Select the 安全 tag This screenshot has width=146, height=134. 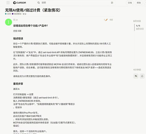[24, 14]
